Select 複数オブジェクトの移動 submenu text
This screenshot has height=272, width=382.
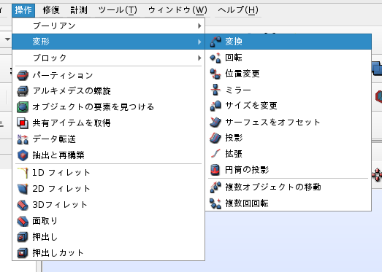point(273,187)
